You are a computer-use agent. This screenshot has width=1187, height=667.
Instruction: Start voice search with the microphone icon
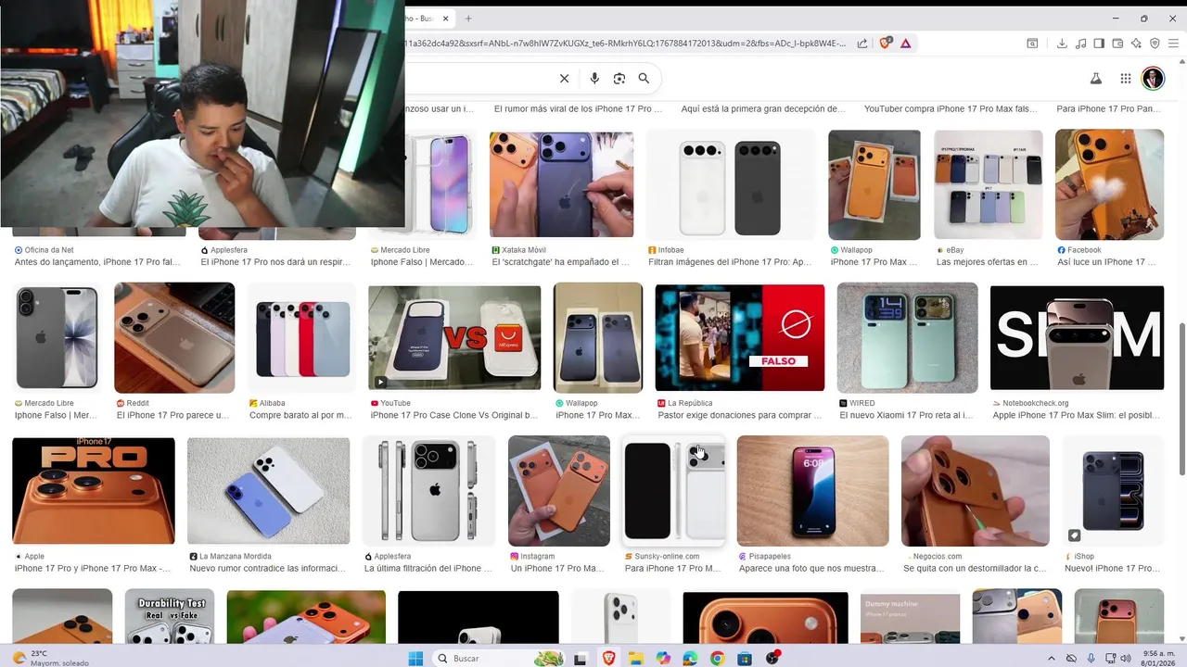(x=594, y=79)
